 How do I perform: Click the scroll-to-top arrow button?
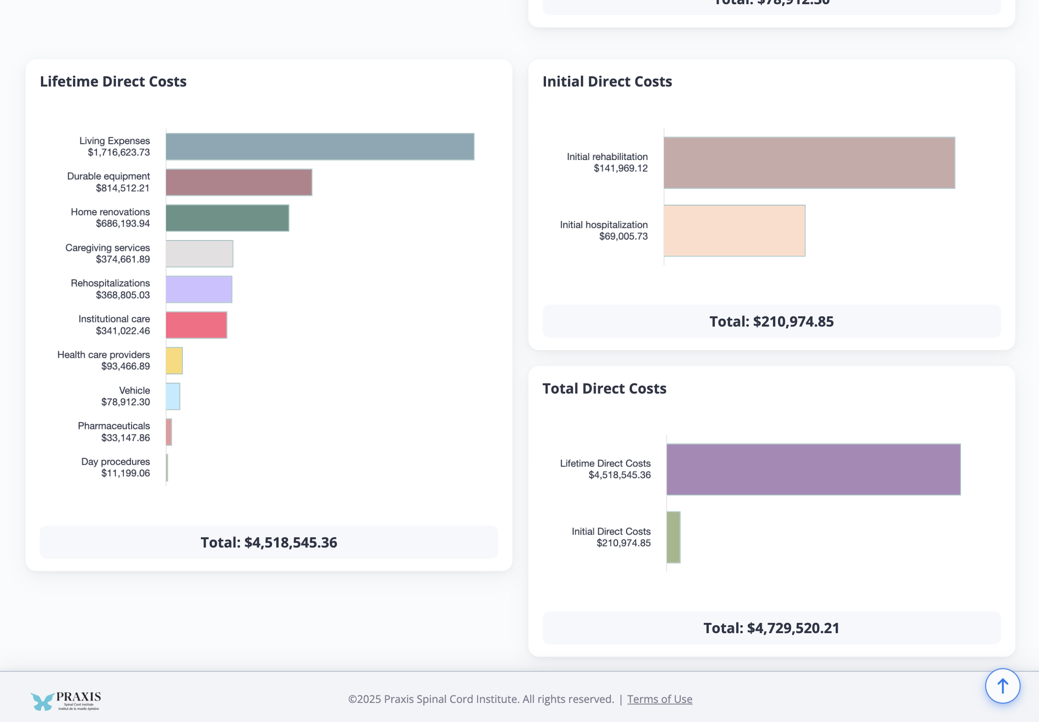1002,686
